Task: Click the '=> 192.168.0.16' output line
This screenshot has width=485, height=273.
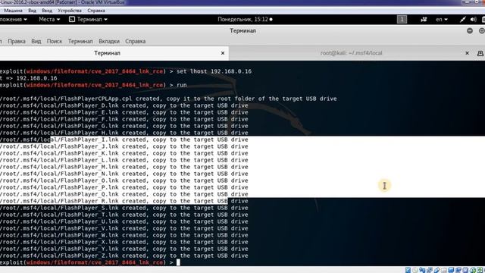Action: 29,78
